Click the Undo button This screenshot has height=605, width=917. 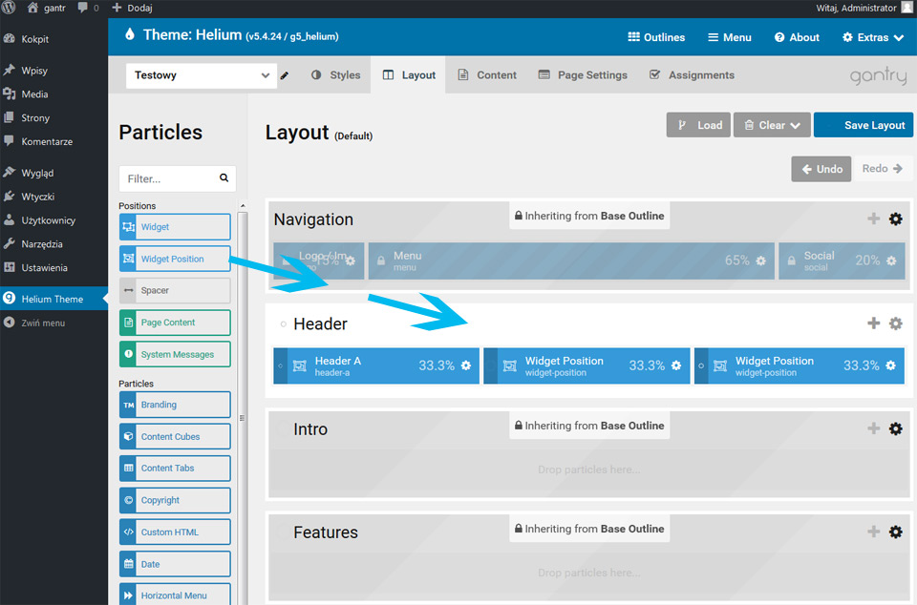821,169
